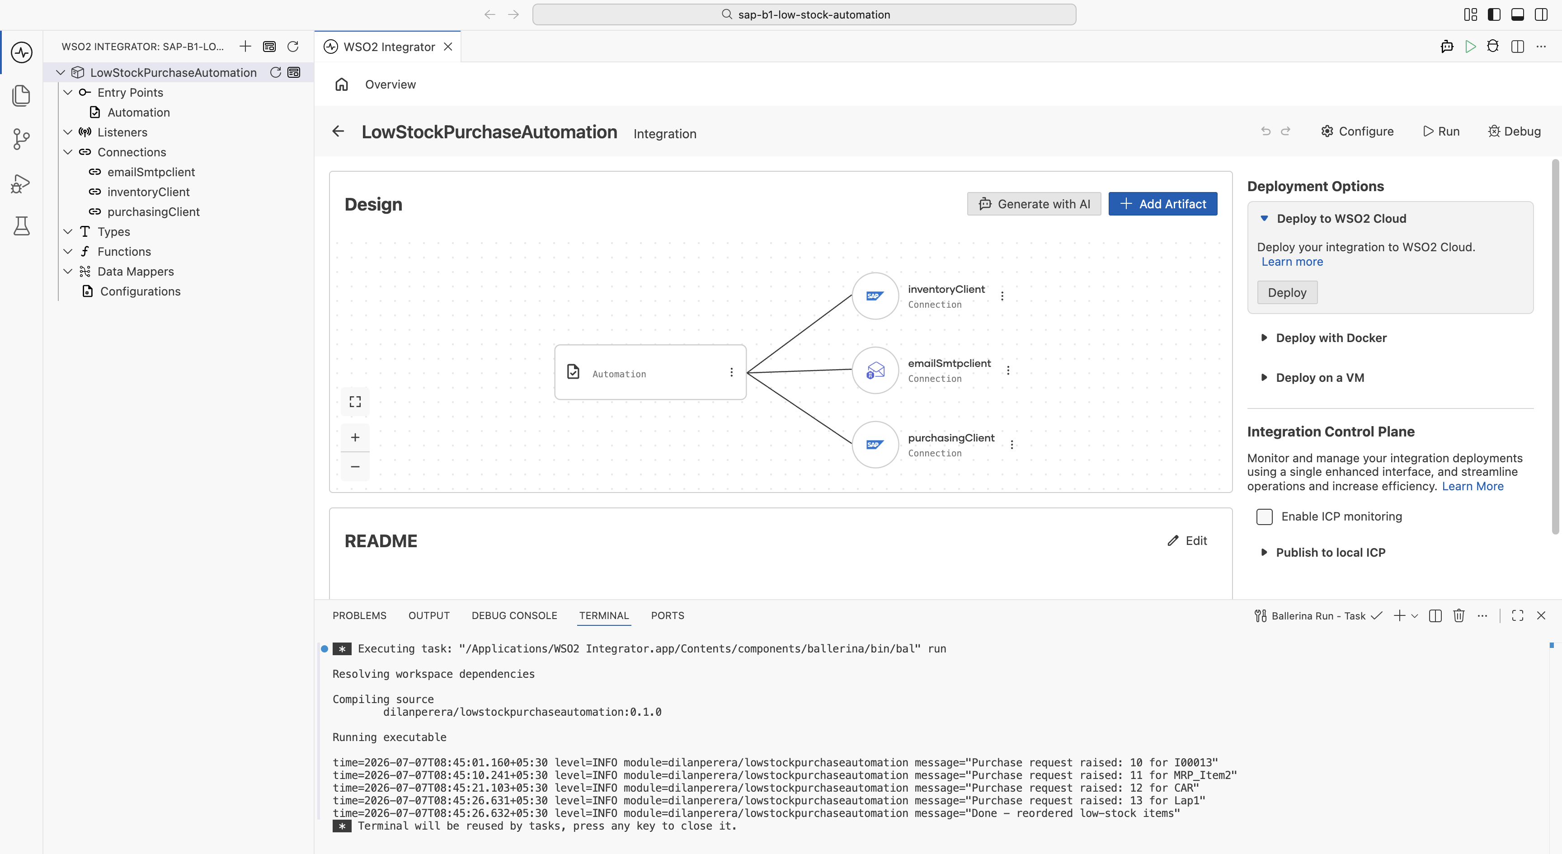Open Run and Debug activity icon
The image size is (1562, 854).
[22, 183]
